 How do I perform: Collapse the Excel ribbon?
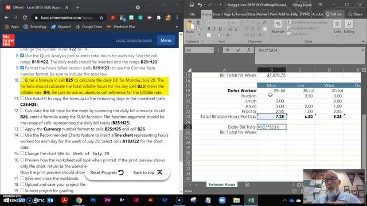pos(363,41)
